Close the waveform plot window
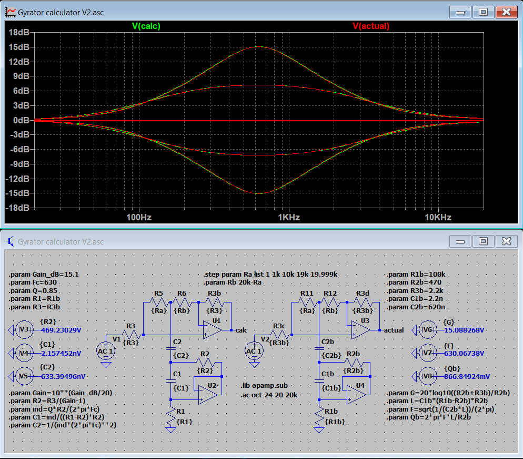Screen dimensions: 523x459 tap(506, 12)
